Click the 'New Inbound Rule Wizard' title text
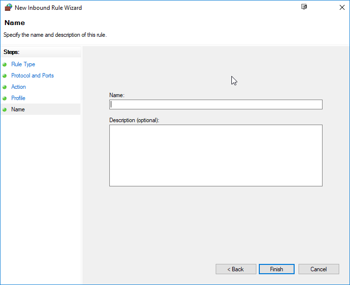Screen dimensions: 350x285 pos(48,7)
